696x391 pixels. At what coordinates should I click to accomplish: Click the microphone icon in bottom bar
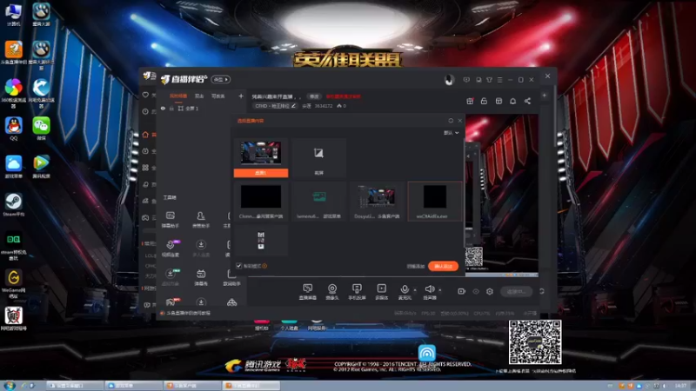(404, 289)
